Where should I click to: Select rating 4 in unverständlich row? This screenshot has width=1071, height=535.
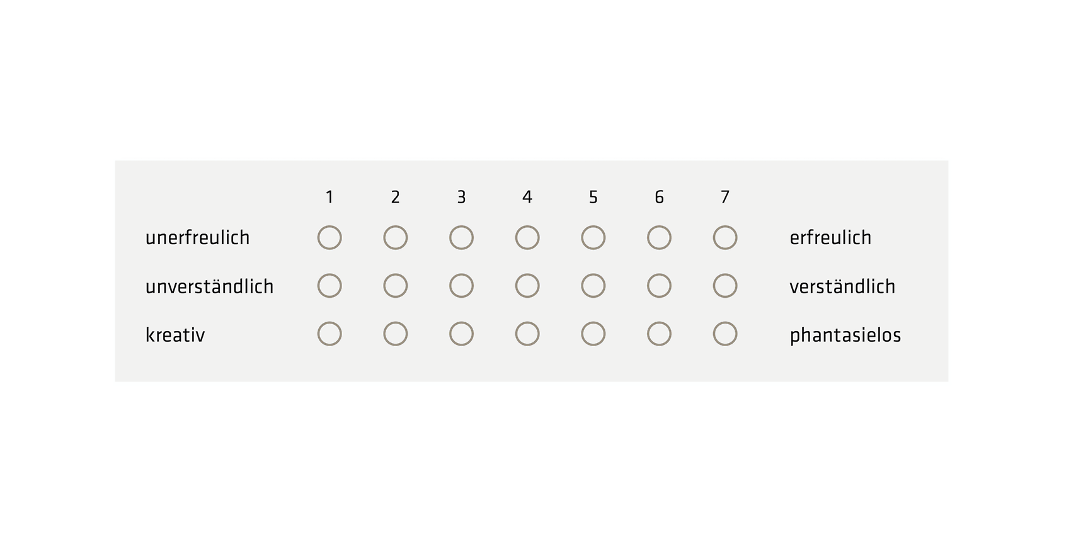527,286
